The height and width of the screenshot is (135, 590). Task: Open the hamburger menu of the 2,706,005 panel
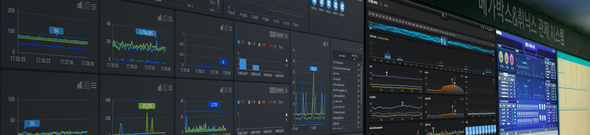(x=170, y=19)
